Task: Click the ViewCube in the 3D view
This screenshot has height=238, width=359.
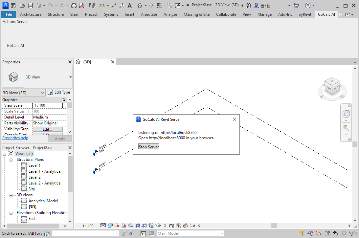Action: coord(332,86)
